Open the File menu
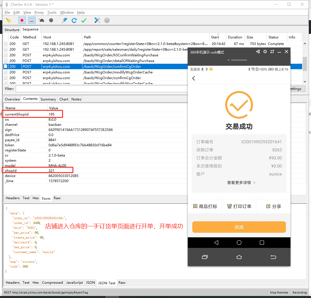 pyautogui.click(x=7, y=13)
